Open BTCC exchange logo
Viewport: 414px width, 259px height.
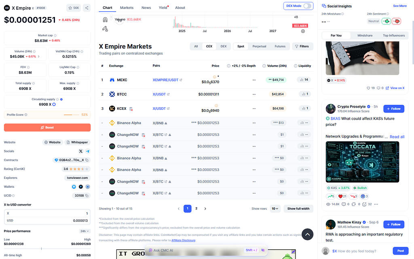112,94
